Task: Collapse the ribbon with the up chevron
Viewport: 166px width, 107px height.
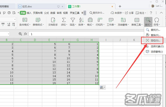Action: (x=161, y=13)
